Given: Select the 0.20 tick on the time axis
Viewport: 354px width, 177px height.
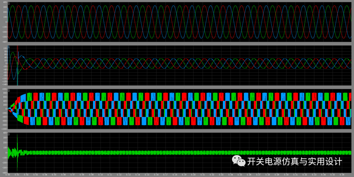Looking at the screenshot, I should click(x=193, y=174).
